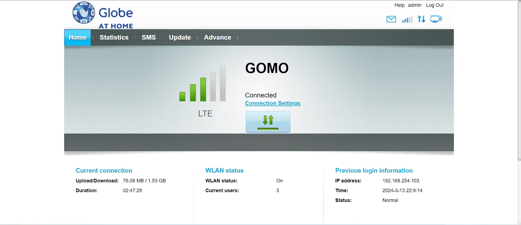Open the Statistics tab
The image size is (521, 225).
tap(114, 37)
